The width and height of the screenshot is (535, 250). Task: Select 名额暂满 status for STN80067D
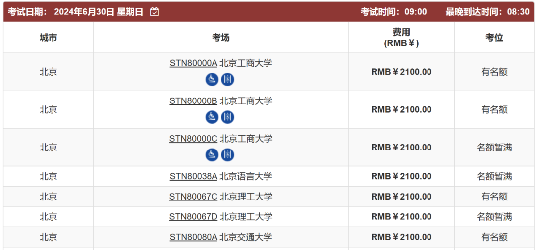[x=494, y=216]
